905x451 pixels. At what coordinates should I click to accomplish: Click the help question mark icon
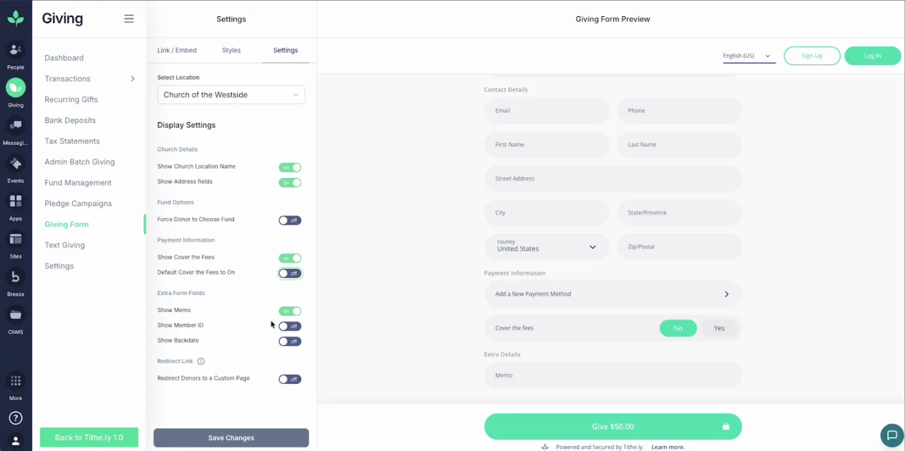coord(16,418)
